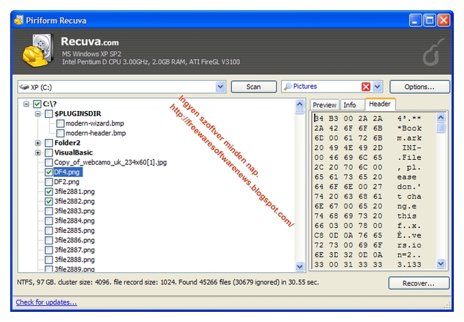Maximize the Piriform Recuva window
The image size is (464, 322).
point(429,20)
